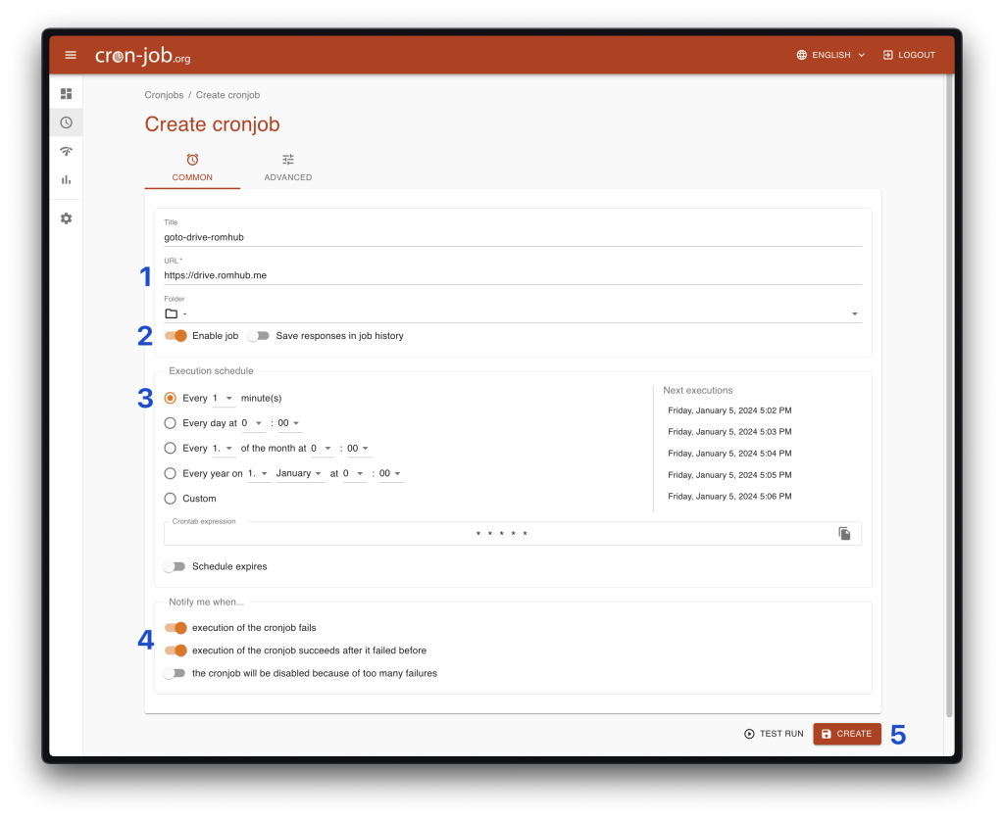Open the hamburger navigation menu
Viewport: 1004px width, 819px height.
(x=71, y=55)
